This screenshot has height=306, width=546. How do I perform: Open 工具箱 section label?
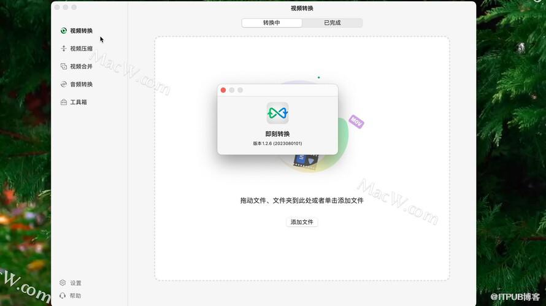[x=79, y=102]
